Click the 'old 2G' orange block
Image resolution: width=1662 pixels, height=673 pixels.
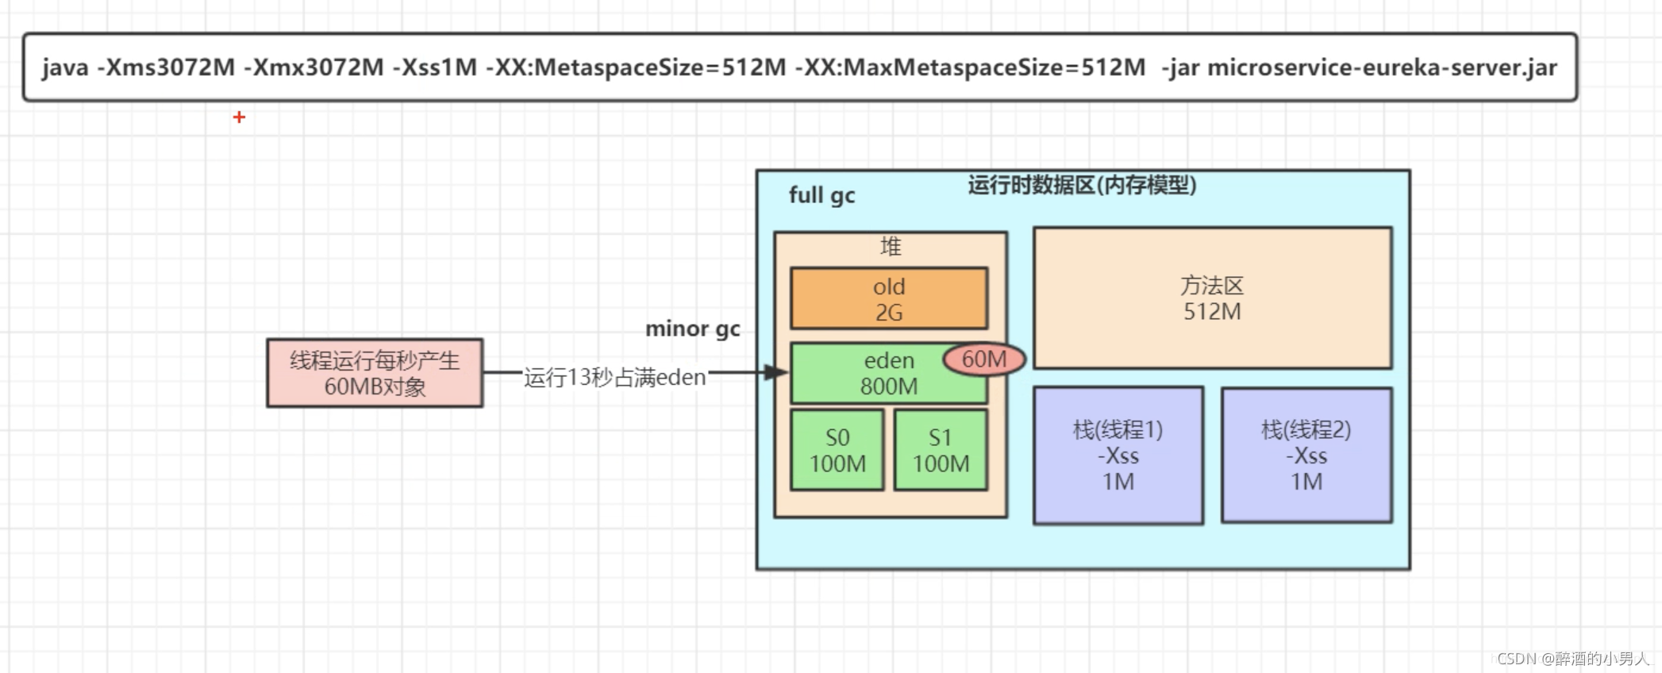pos(889,298)
